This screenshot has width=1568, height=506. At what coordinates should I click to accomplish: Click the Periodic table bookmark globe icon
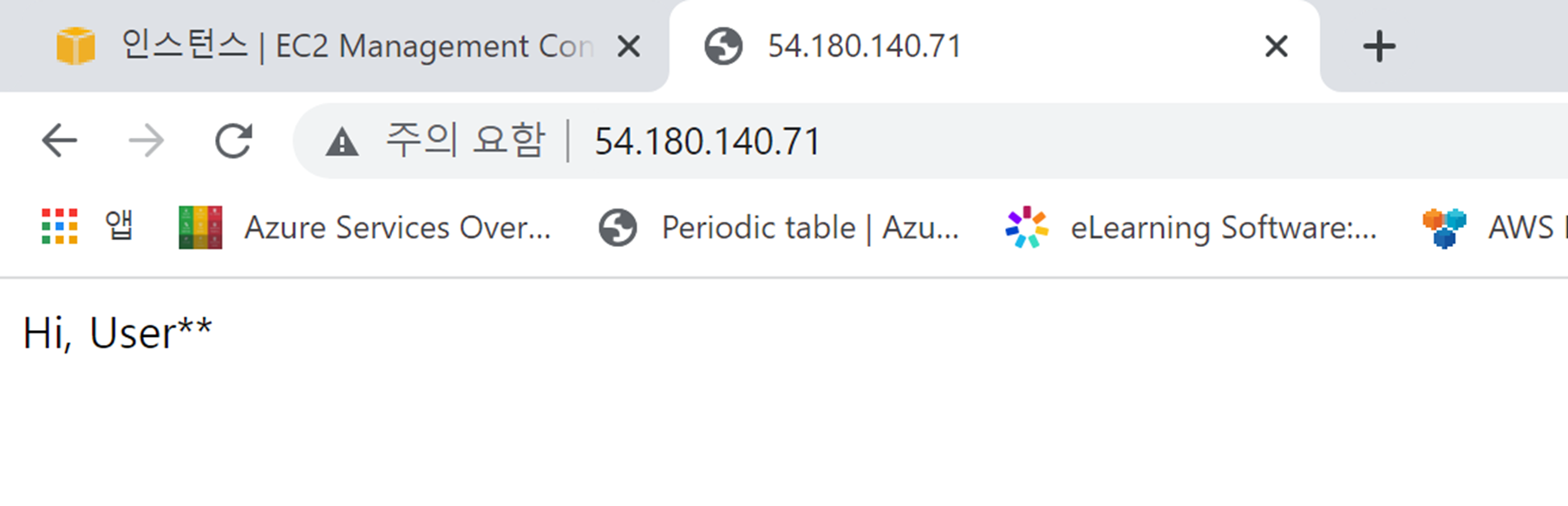pyautogui.click(x=617, y=228)
